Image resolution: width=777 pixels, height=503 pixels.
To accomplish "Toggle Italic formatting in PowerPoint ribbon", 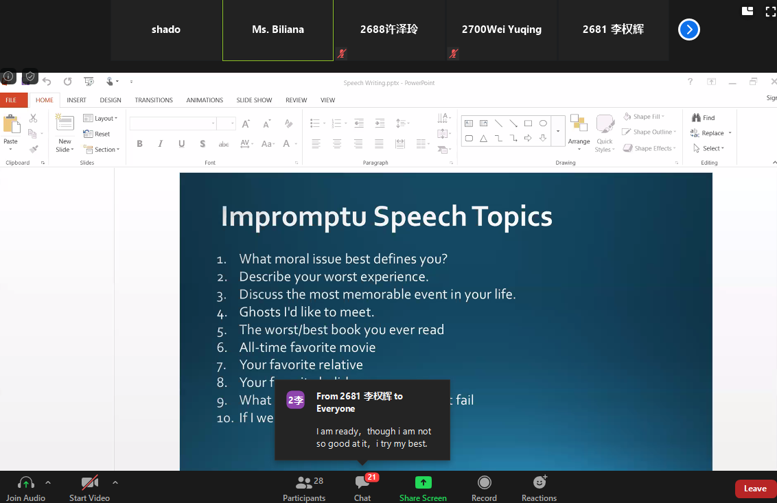I will coord(161,144).
